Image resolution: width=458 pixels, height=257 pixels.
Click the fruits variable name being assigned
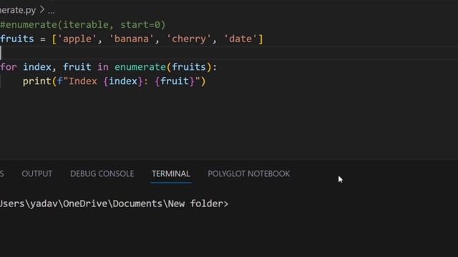[17, 39]
